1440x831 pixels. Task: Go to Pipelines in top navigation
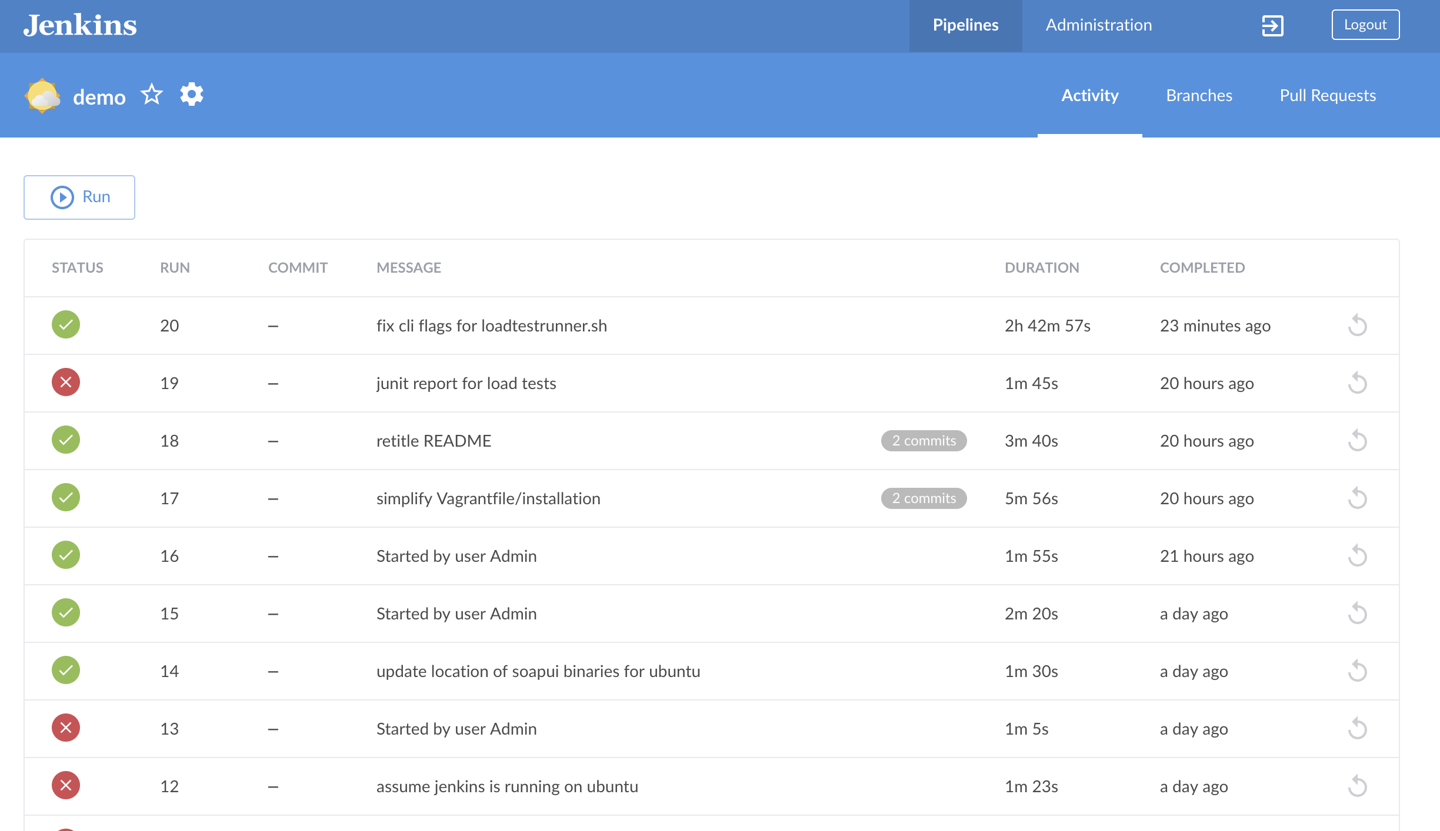(x=965, y=25)
